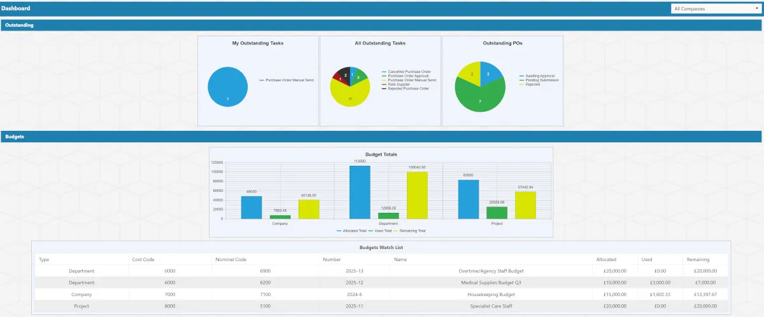Collapse the Outstanding section header

coord(381,25)
